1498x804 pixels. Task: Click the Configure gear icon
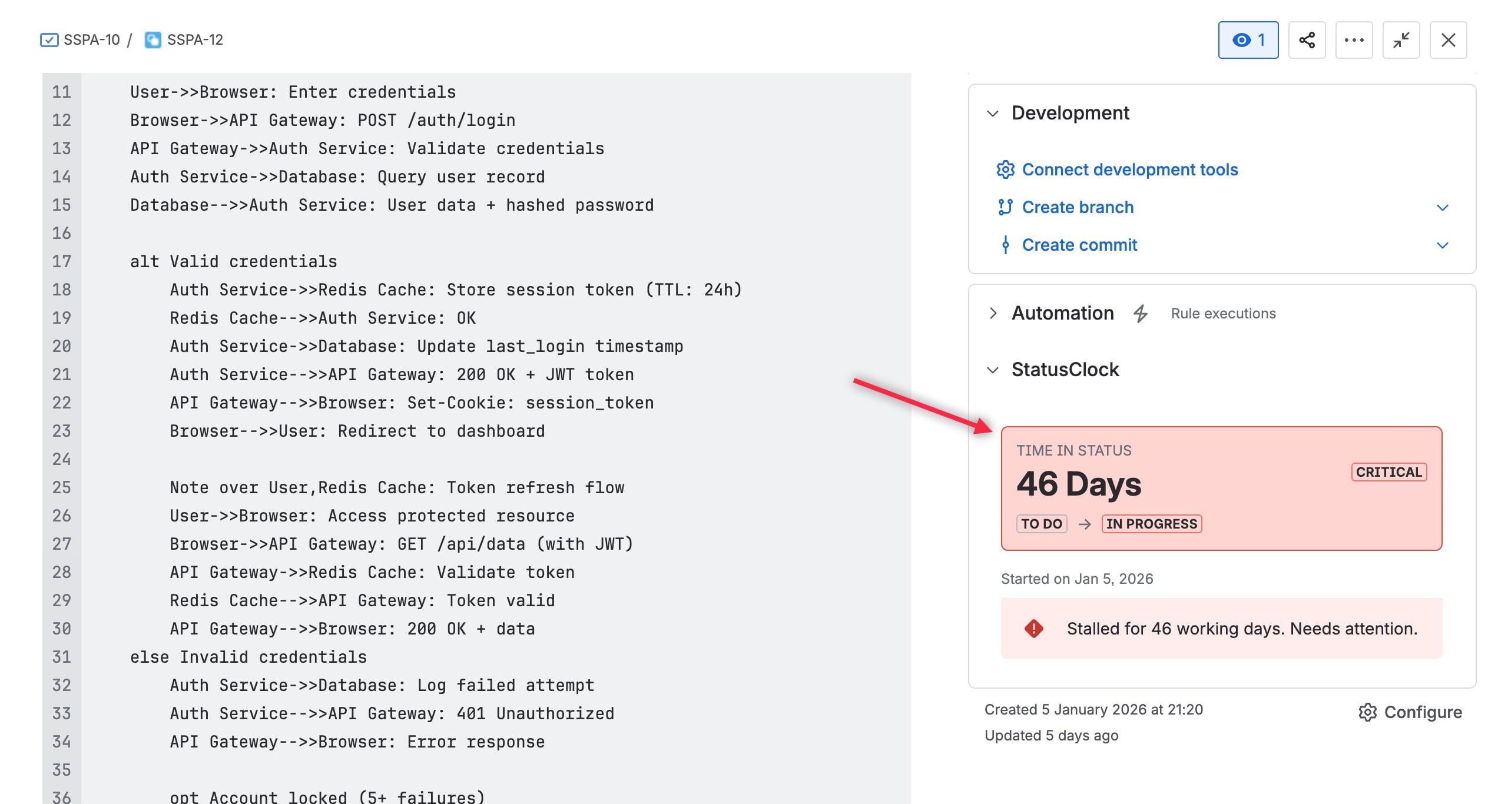(x=1367, y=712)
